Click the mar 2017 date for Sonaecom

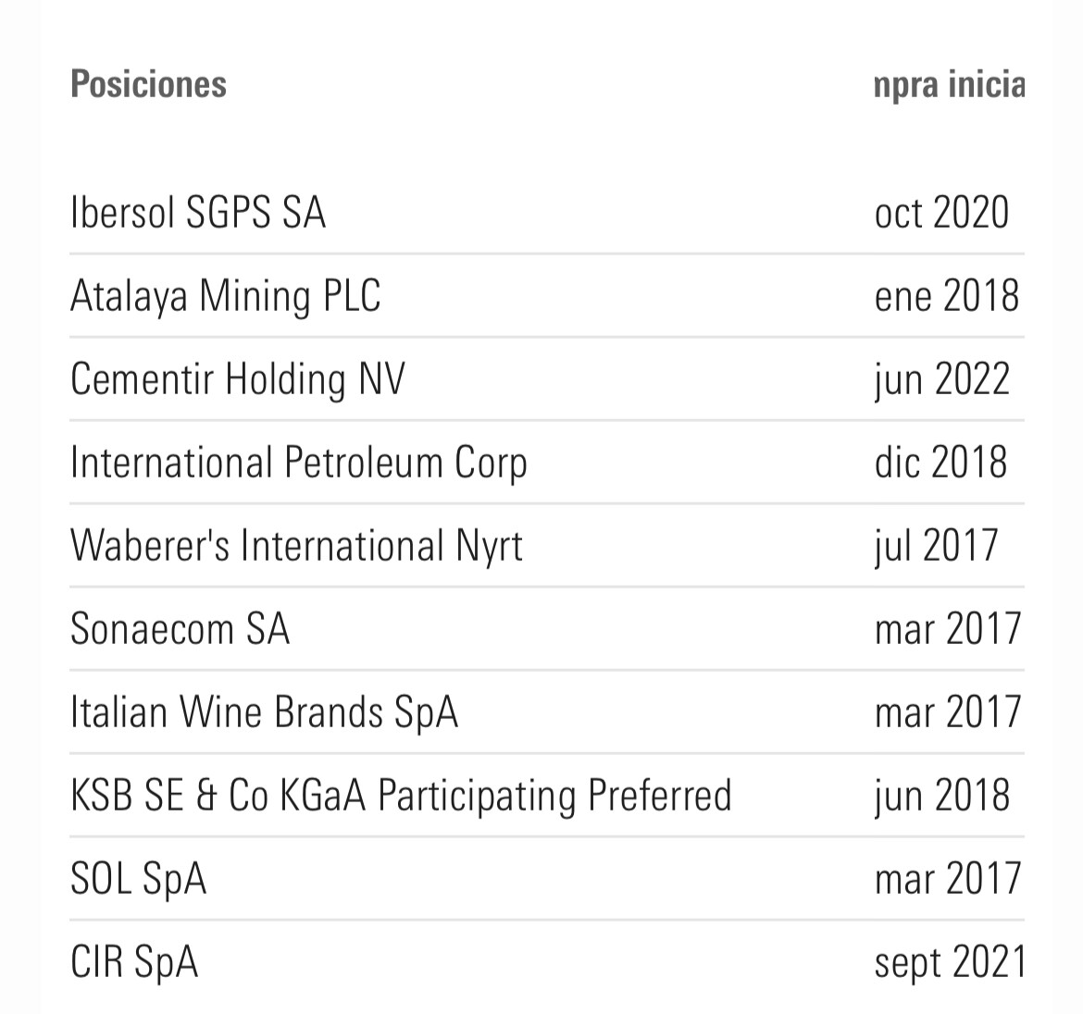click(948, 629)
